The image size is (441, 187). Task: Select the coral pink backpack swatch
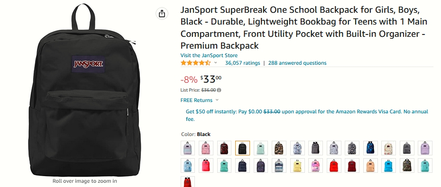(x=206, y=165)
